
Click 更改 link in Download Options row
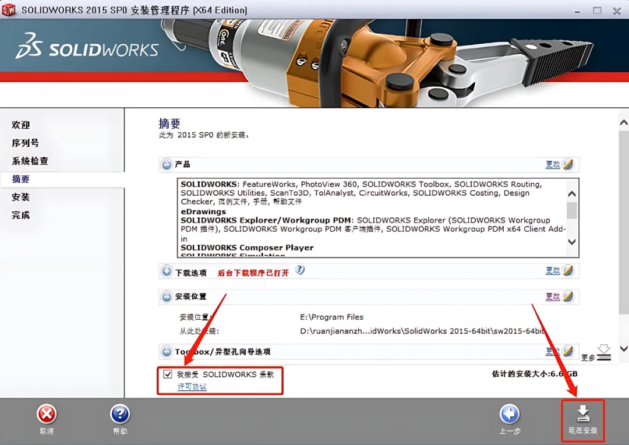[552, 271]
